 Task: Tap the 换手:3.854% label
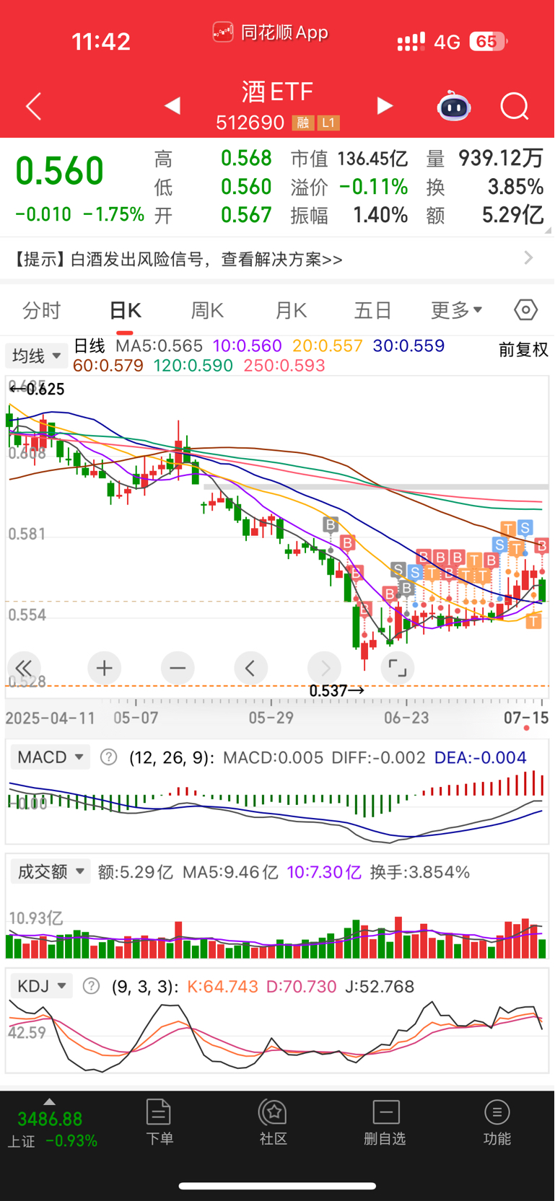point(420,872)
